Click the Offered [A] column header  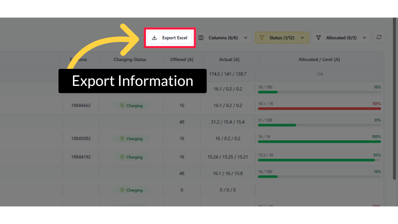point(182,59)
